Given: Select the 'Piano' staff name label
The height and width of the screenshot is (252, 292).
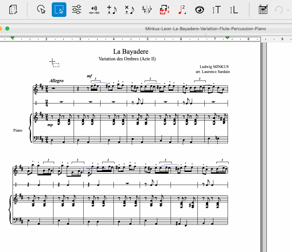Looking at the screenshot, I should (18, 130).
